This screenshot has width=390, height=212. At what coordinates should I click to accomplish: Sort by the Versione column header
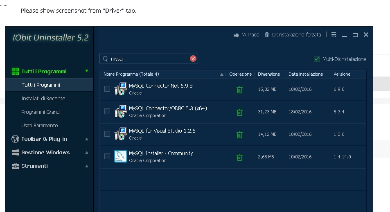click(x=342, y=74)
